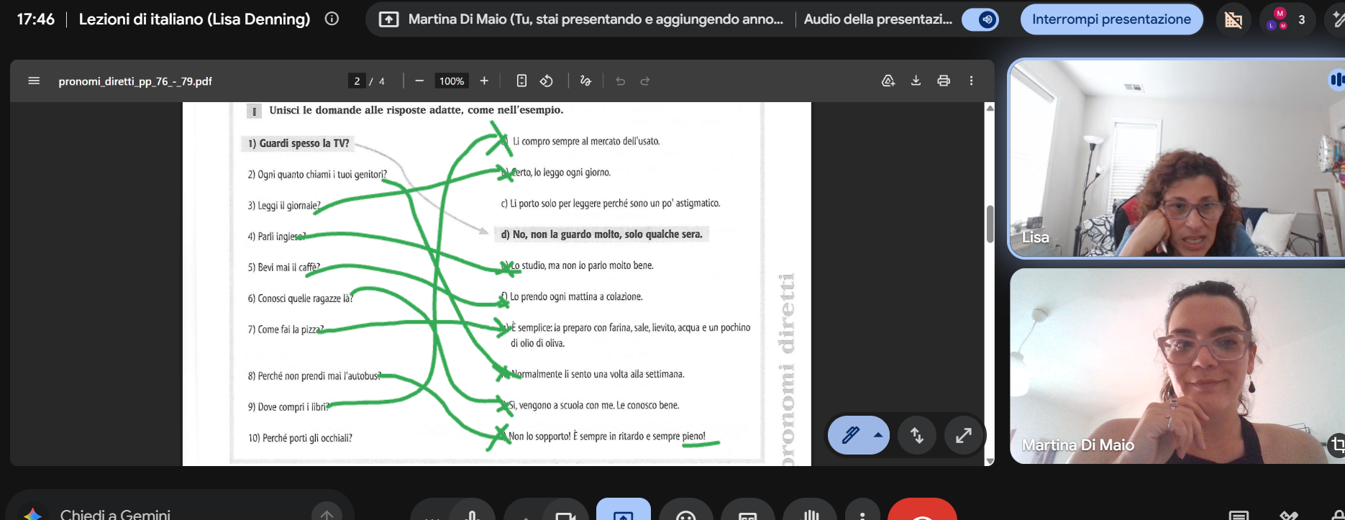Expand the pen tool options arrow
Screen dimensions: 1345x520
[877, 435]
